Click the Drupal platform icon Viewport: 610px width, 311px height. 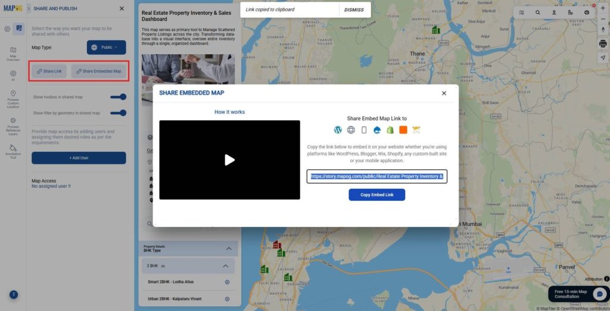pyautogui.click(x=377, y=130)
